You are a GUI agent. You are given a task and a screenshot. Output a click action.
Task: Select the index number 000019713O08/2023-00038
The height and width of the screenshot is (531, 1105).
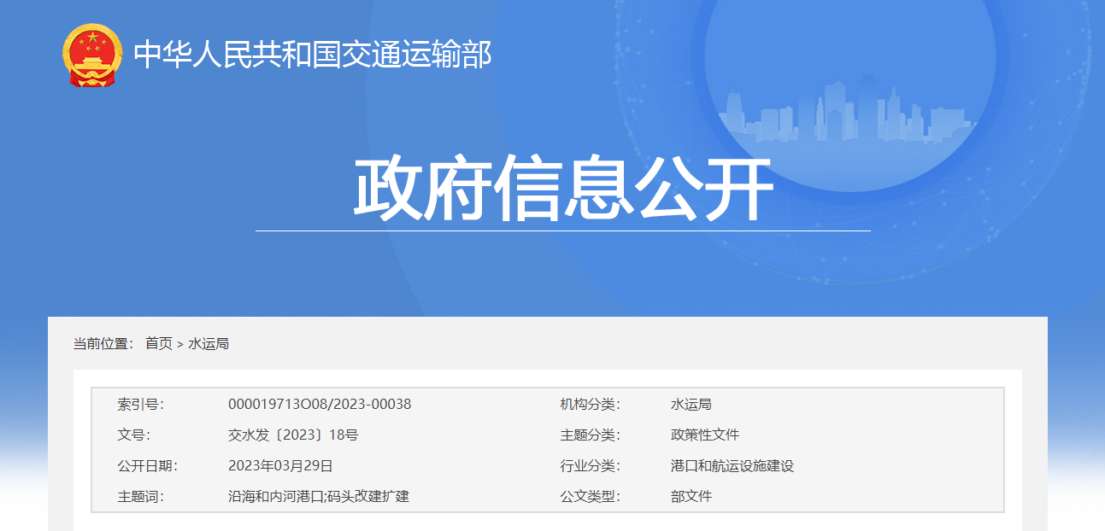[x=320, y=404]
